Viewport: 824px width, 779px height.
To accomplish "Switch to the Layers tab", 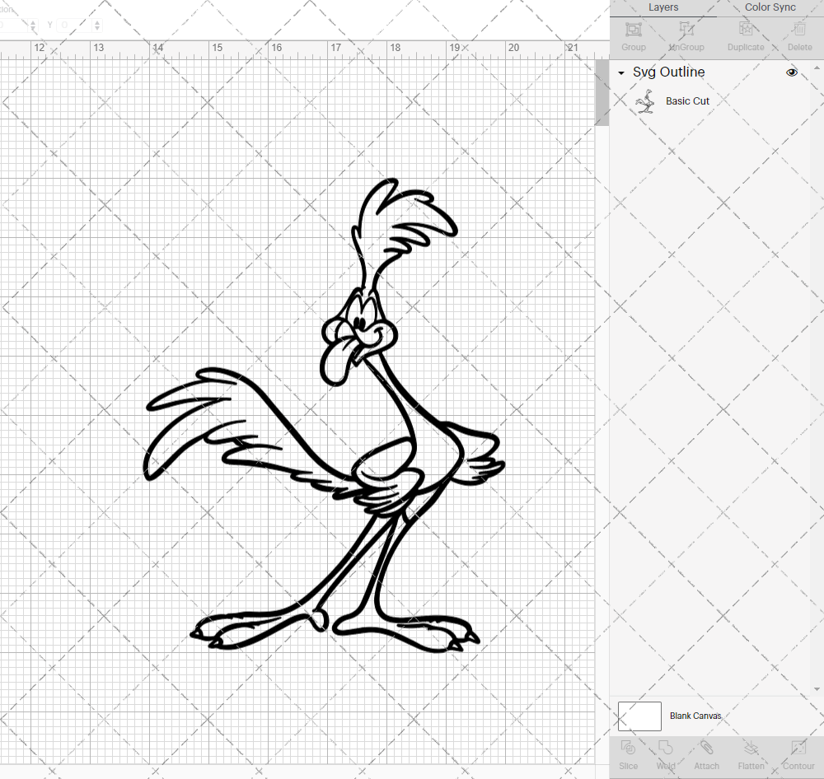I will (663, 7).
